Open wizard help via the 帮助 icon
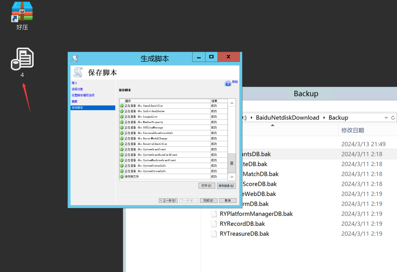 point(228,83)
